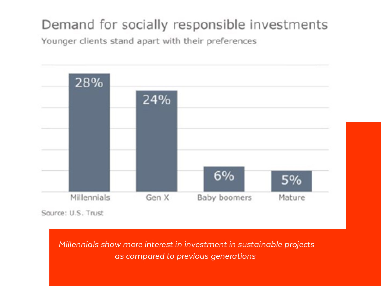Viewport: 381px width, 303px height.
Task: Click the subtitle "Younger clients stand apart"
Action: coord(149,41)
